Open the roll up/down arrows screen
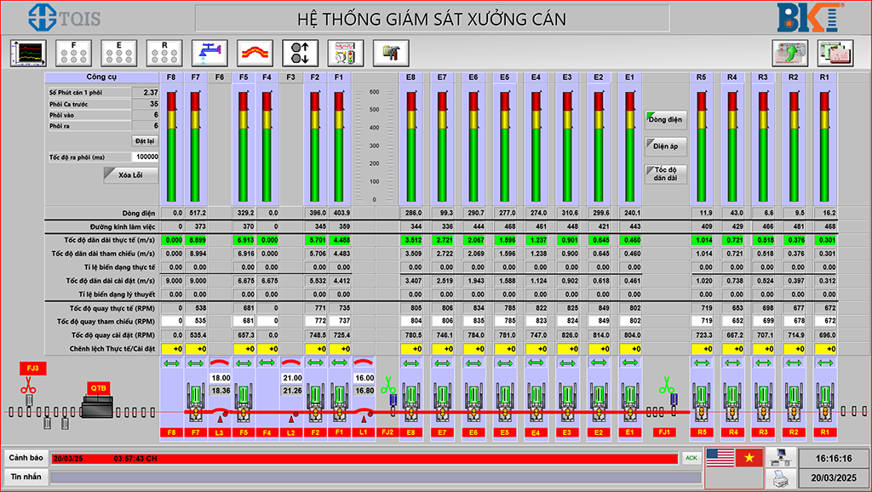Screen dimensions: 872x492 coord(301,53)
